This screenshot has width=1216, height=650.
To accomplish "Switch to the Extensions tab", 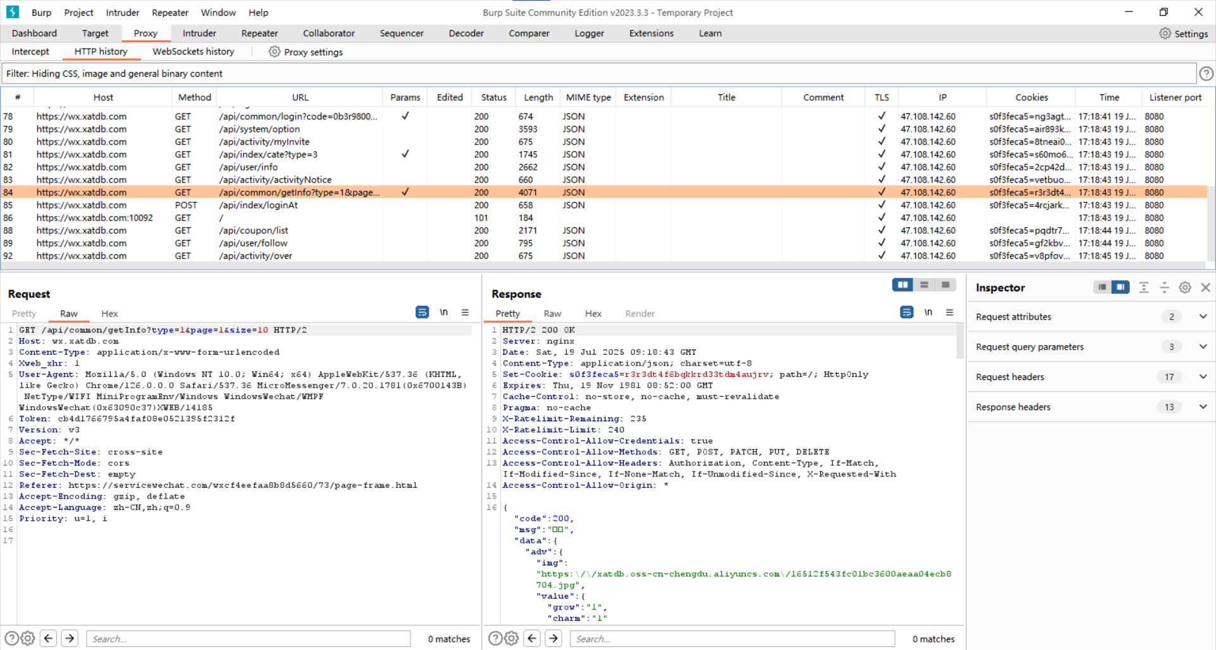I will coord(651,34).
